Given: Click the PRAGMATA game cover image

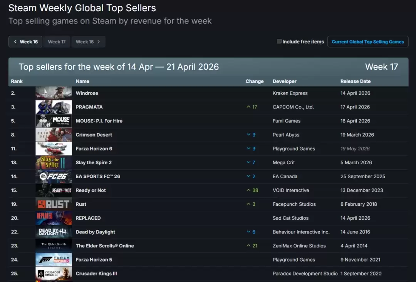Looking at the screenshot, I should [54, 107].
